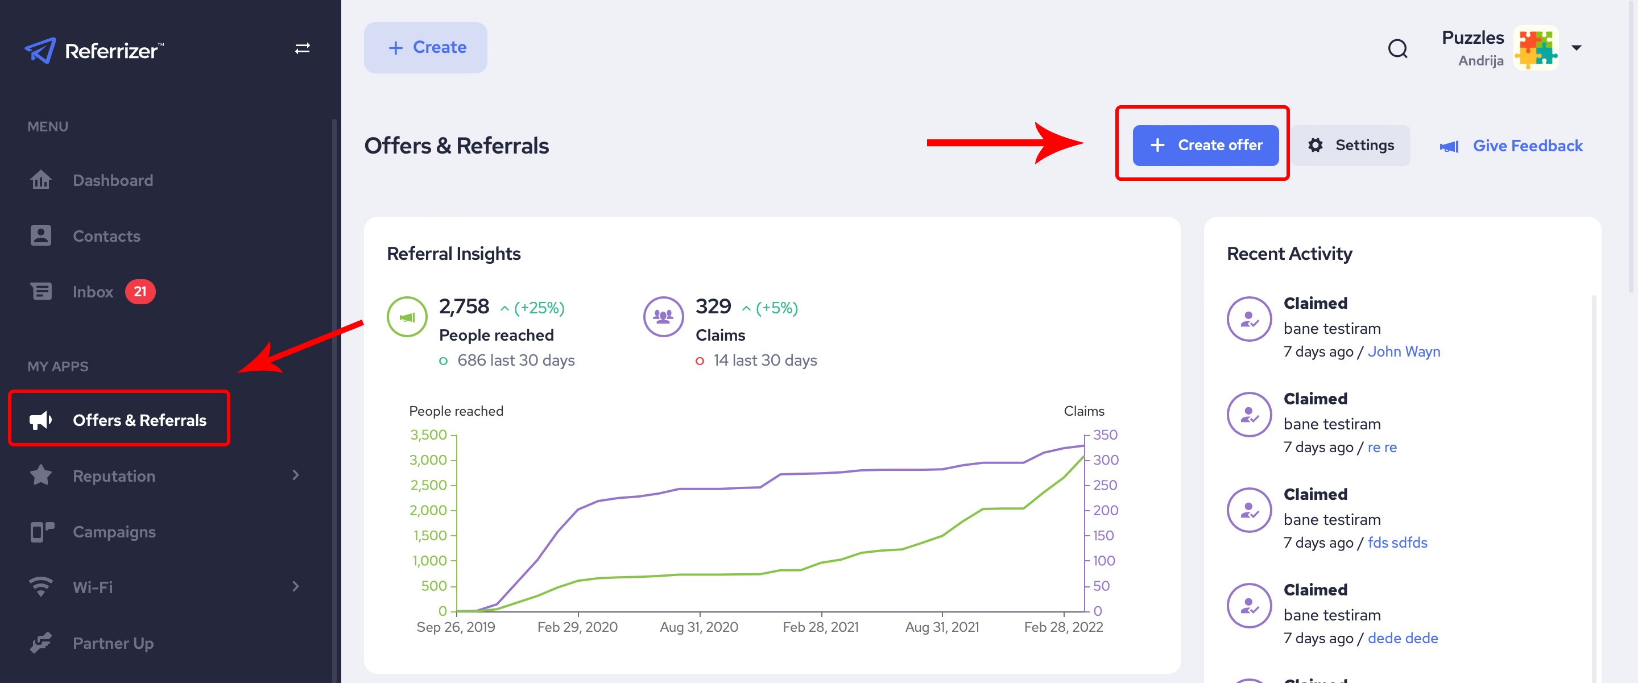The width and height of the screenshot is (1638, 683).
Task: Click the top Create button
Action: 425,48
